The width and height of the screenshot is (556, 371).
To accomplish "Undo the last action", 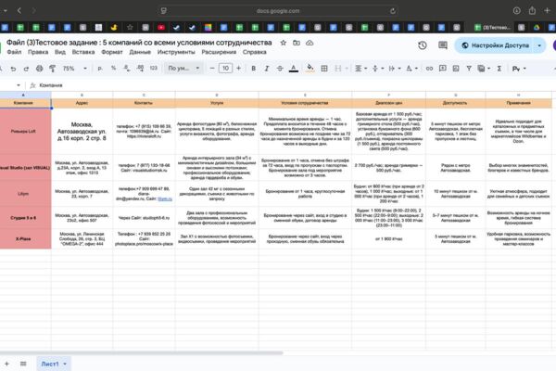I will pyautogui.click(x=13, y=69).
